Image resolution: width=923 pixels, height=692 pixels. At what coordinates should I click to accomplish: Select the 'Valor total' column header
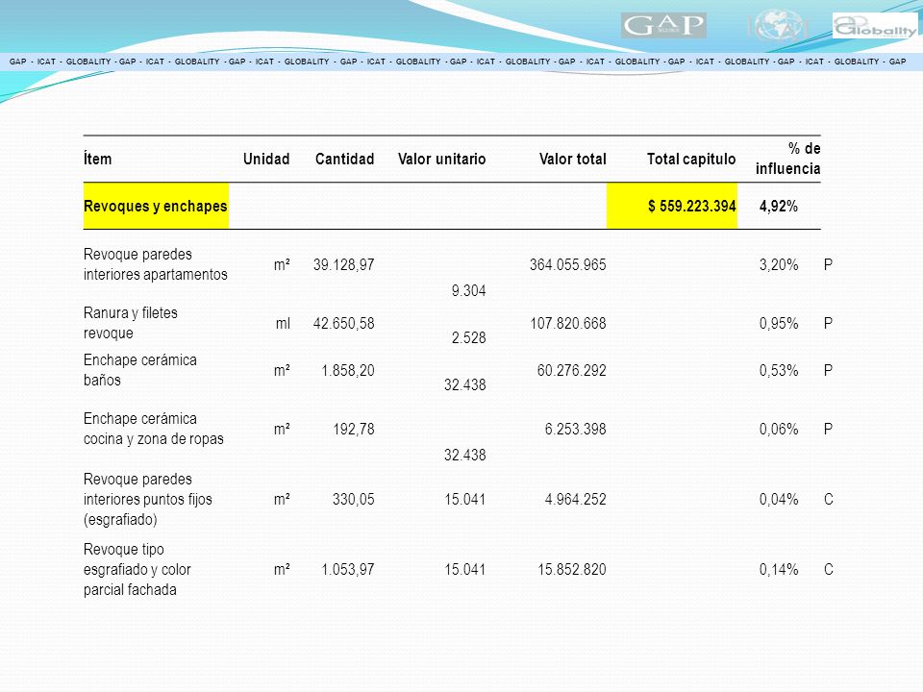573,159
